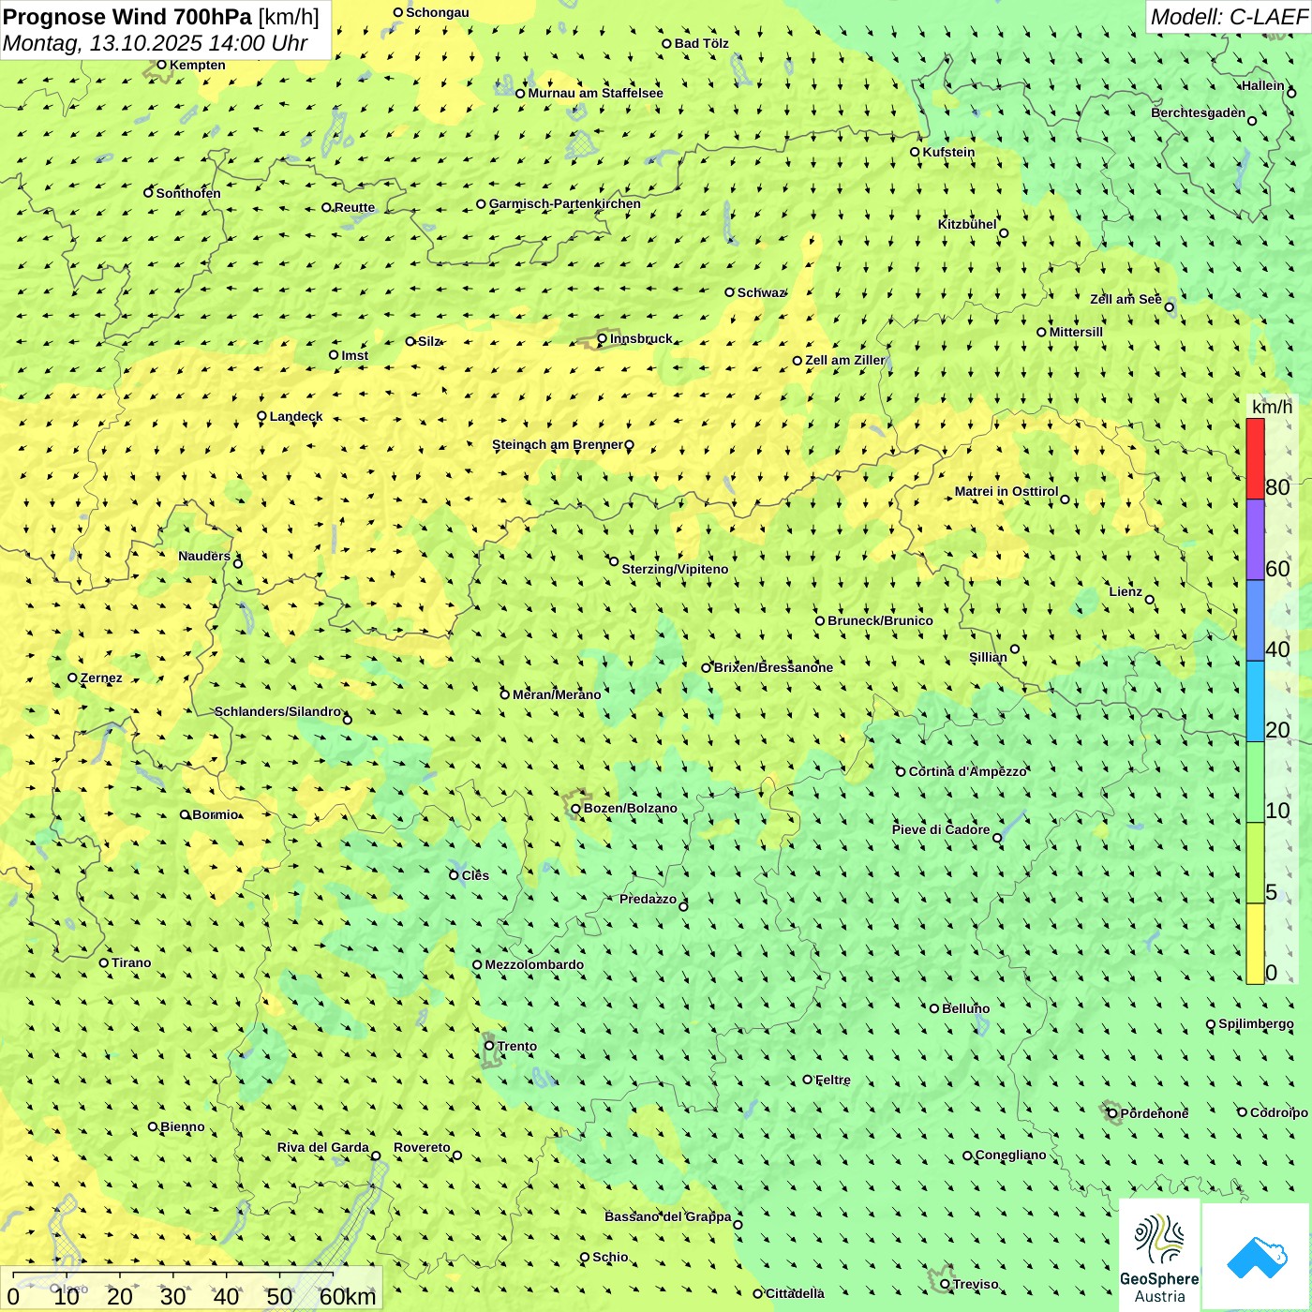Click the green 10–20 km/h legend color
This screenshot has height=1312, width=1312.
pos(1255,783)
